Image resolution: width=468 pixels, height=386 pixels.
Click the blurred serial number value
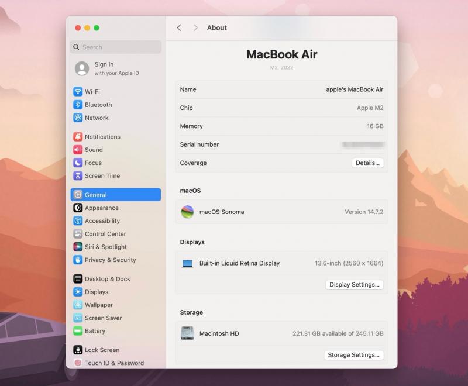363,144
